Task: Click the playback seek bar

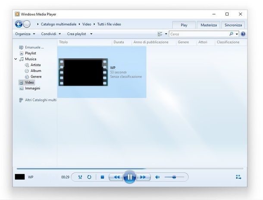Action: tap(130, 169)
